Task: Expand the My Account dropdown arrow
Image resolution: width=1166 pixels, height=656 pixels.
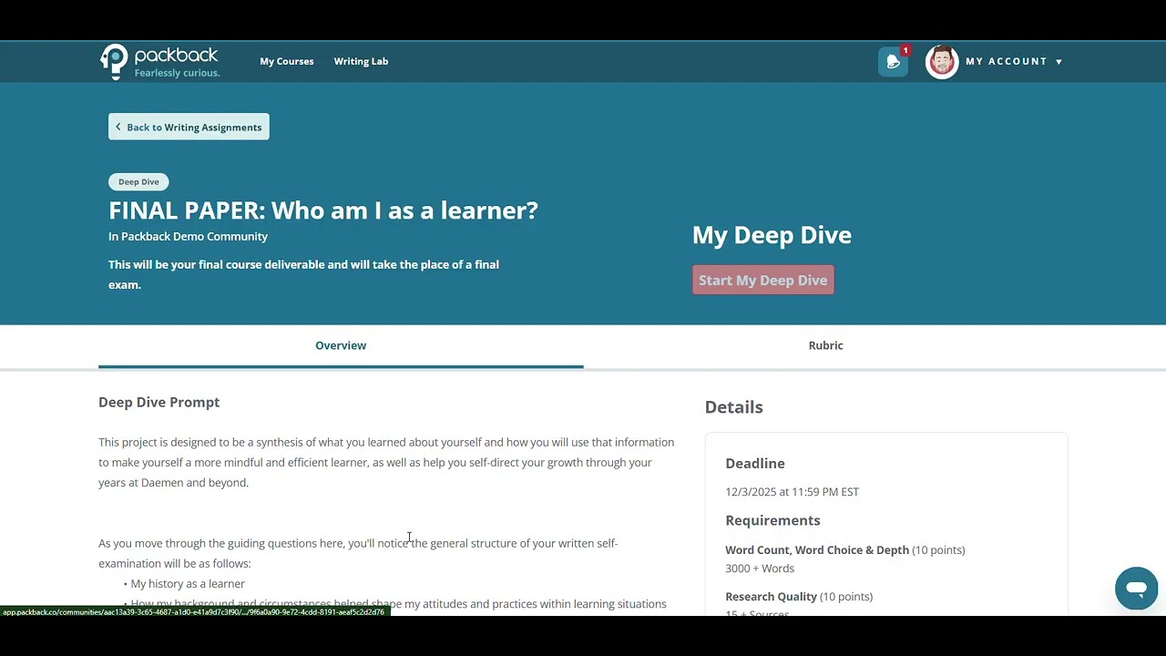Action: 1059,62
